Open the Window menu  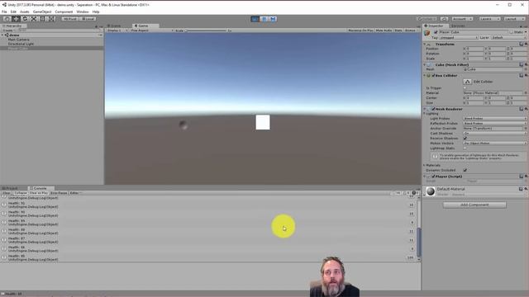point(83,12)
